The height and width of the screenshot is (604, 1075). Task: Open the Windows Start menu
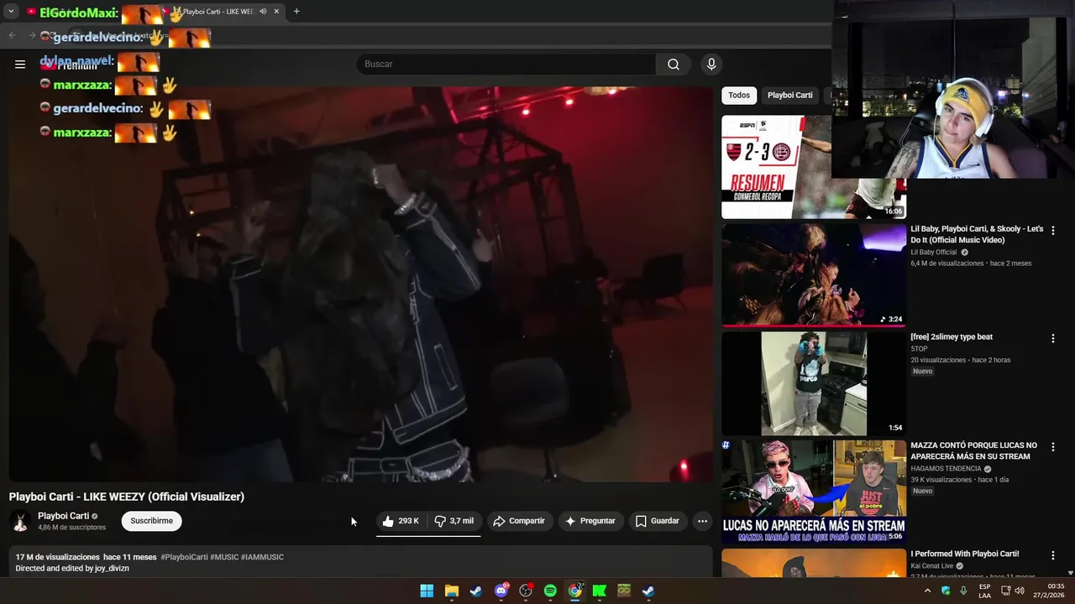click(x=427, y=591)
